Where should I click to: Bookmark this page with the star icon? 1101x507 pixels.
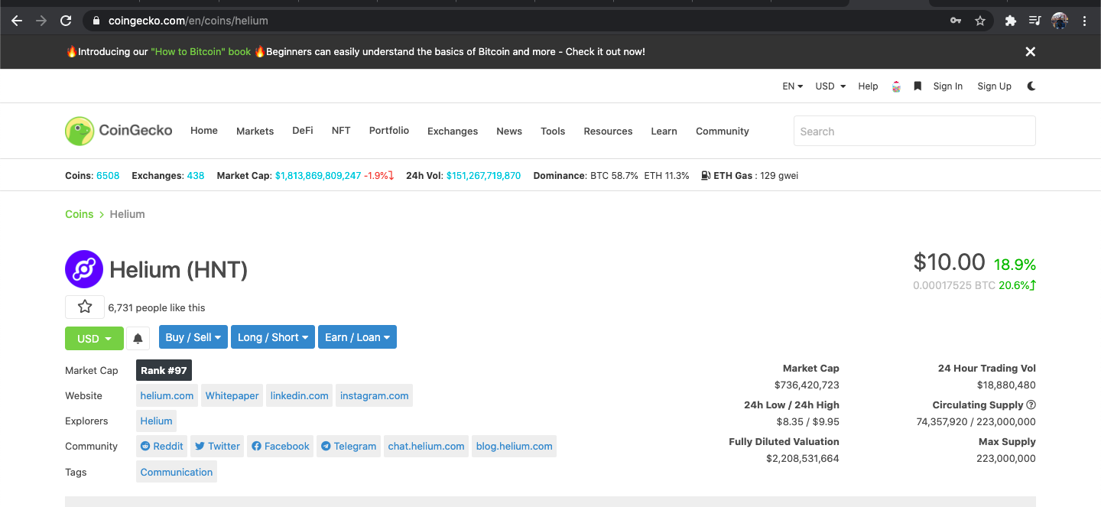980,21
